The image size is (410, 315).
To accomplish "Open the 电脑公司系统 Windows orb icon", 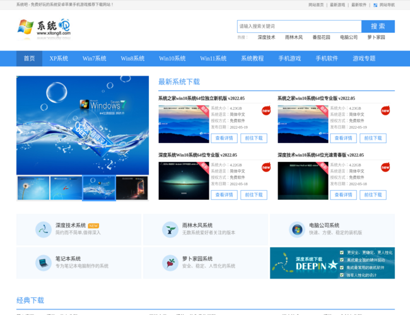I will click(297, 229).
